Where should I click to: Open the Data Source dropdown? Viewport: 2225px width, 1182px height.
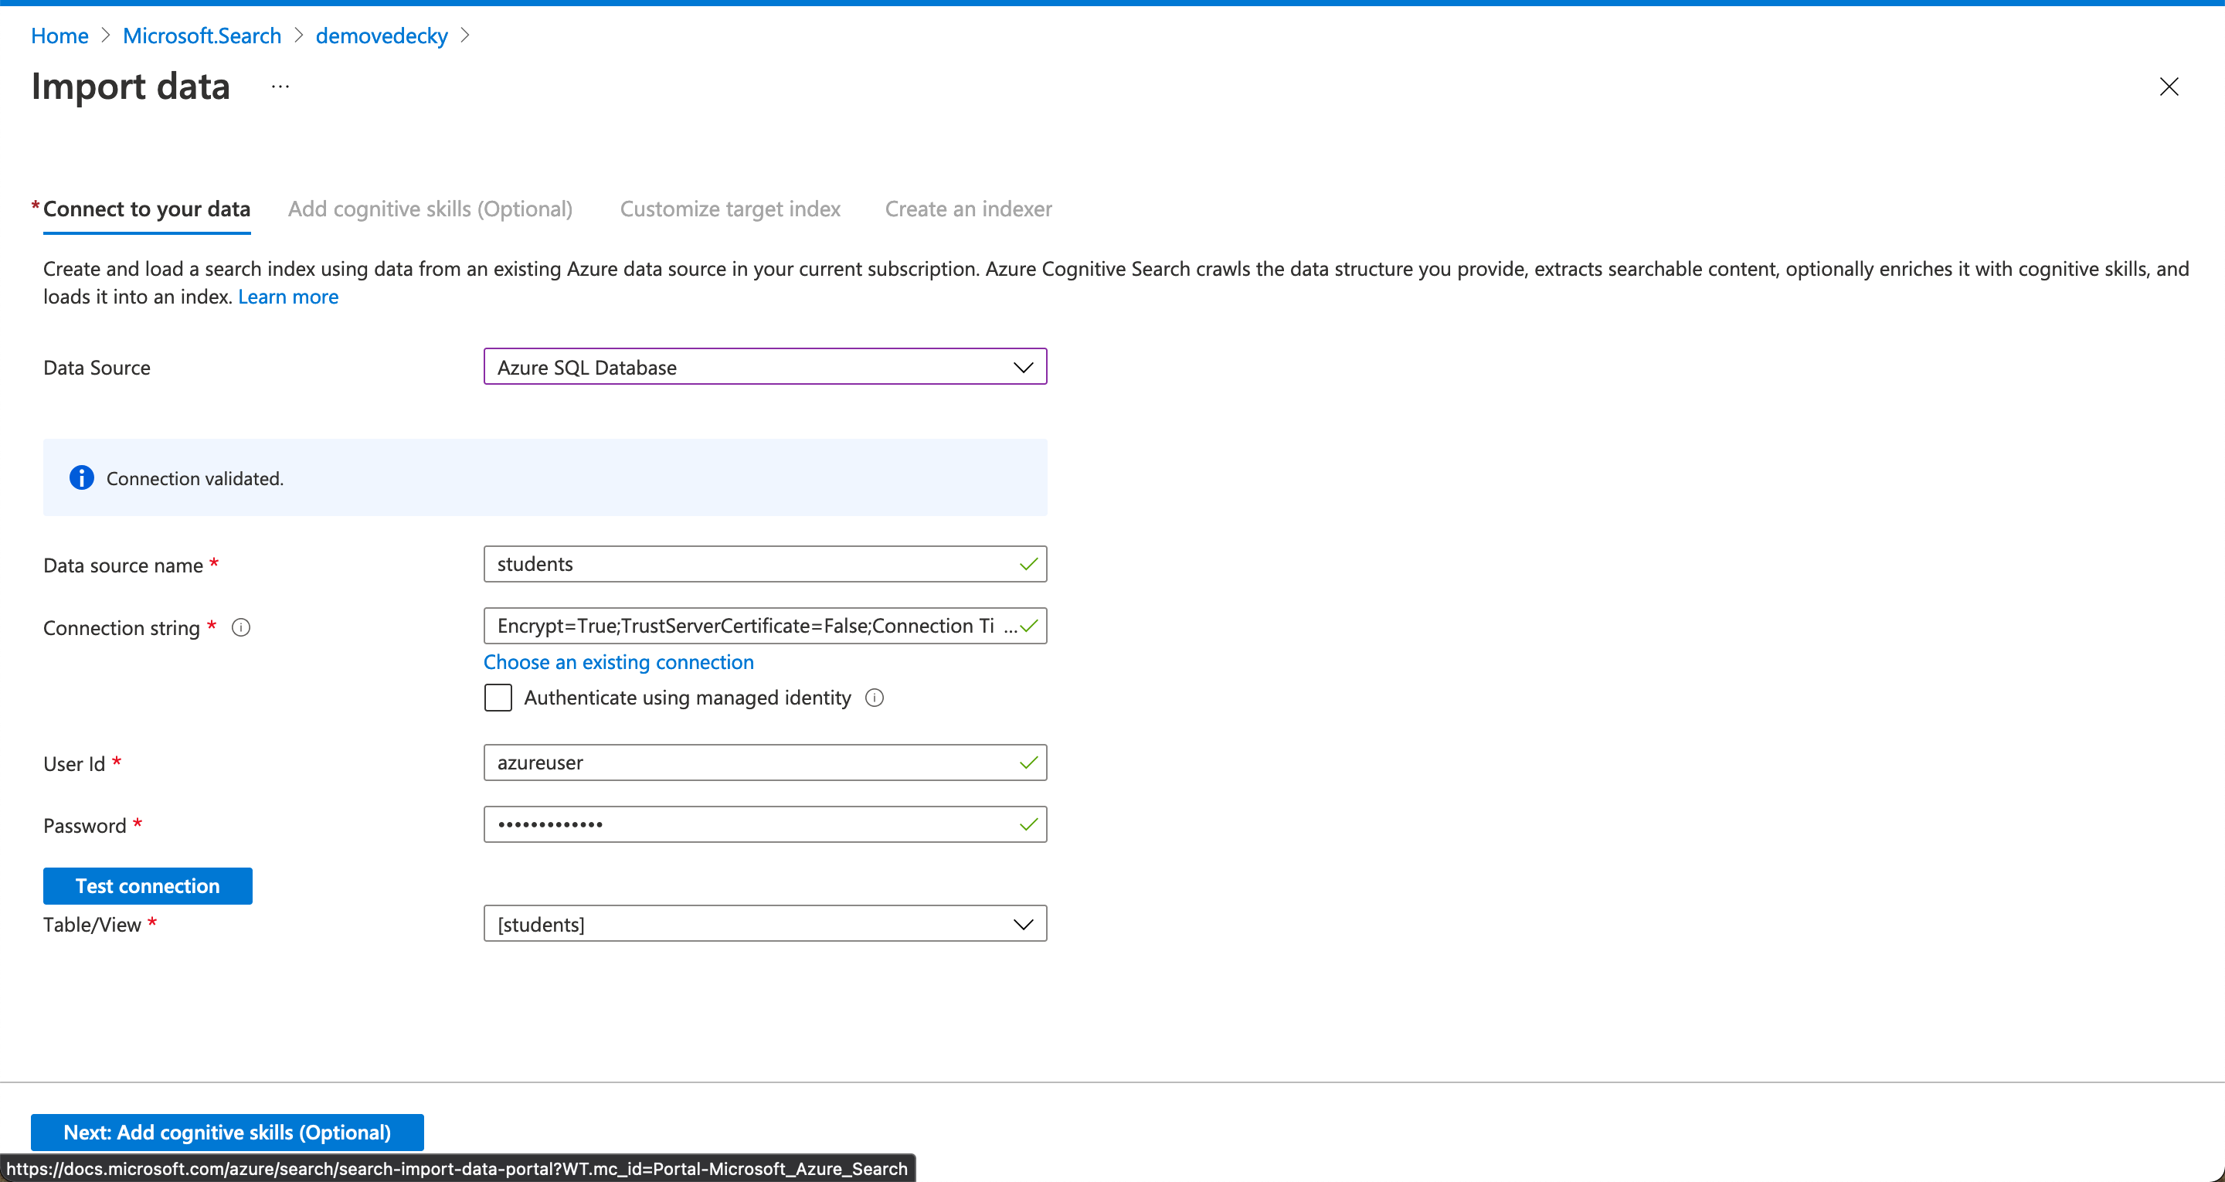pos(764,367)
